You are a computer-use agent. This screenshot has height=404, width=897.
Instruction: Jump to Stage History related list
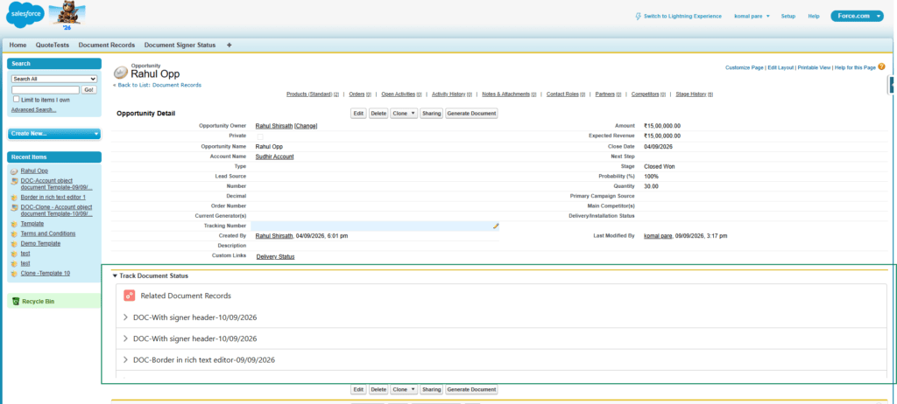click(695, 94)
